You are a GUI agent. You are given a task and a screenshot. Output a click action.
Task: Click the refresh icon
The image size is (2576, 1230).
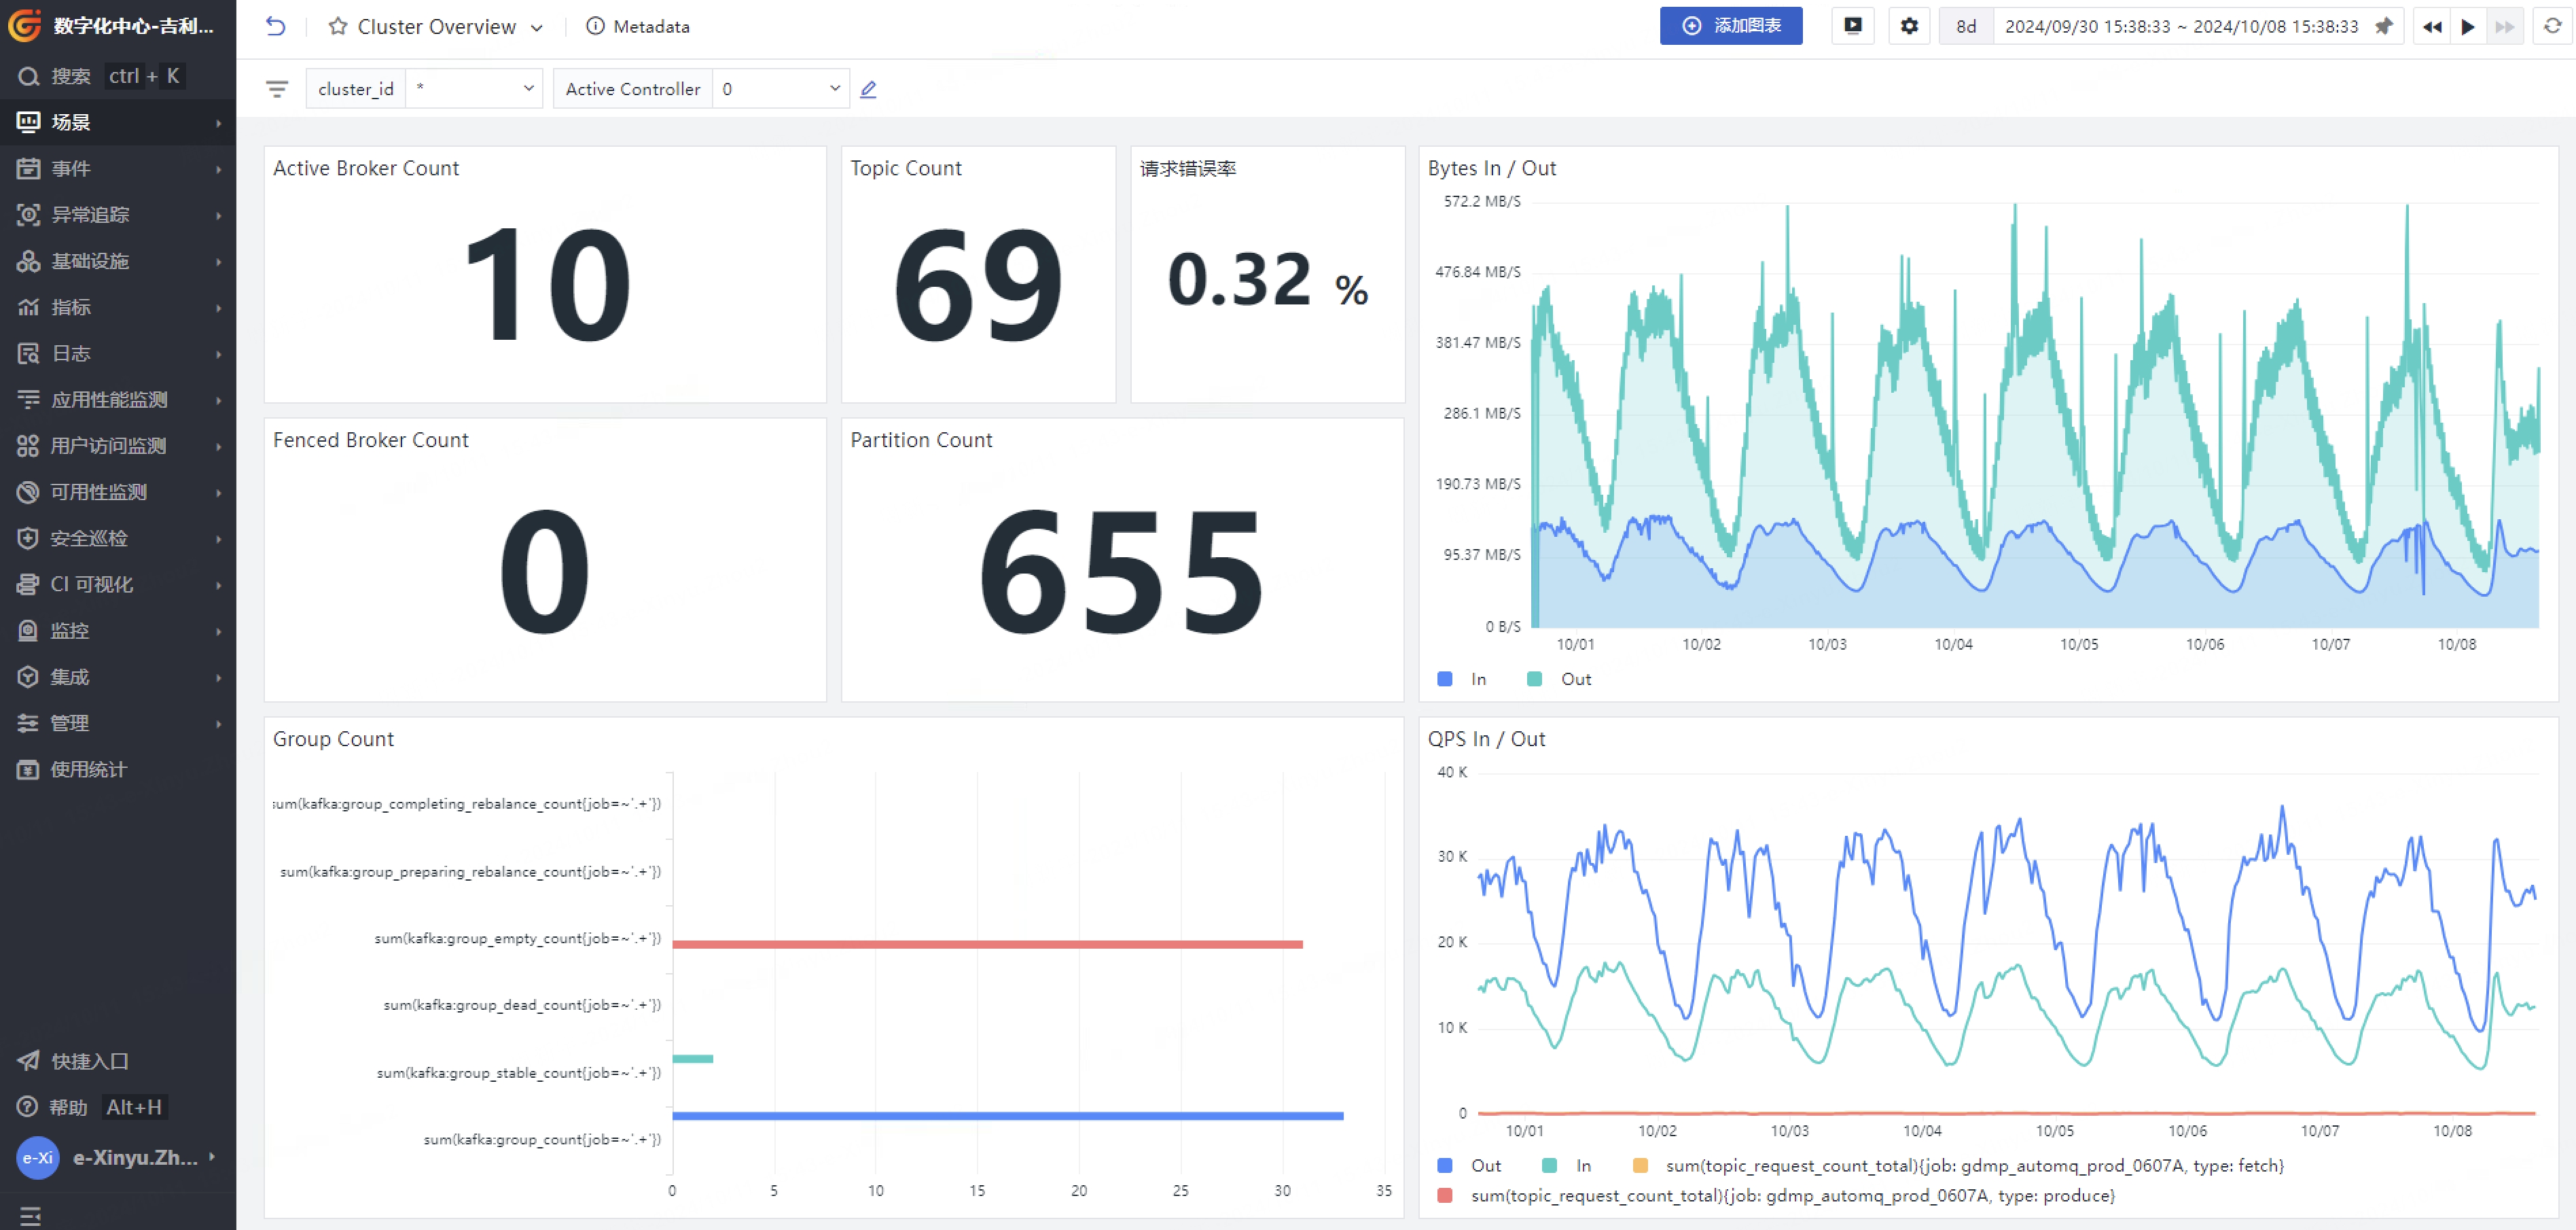coord(2552,27)
